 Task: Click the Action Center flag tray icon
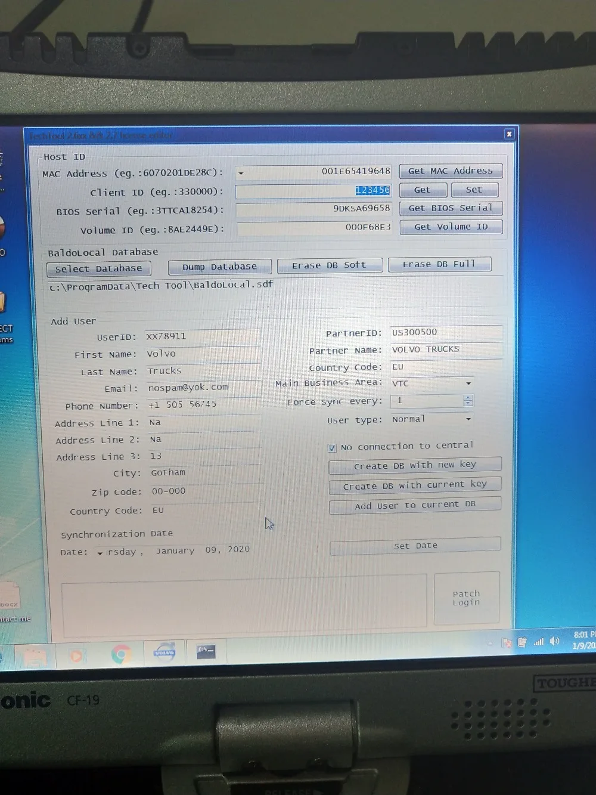point(507,643)
